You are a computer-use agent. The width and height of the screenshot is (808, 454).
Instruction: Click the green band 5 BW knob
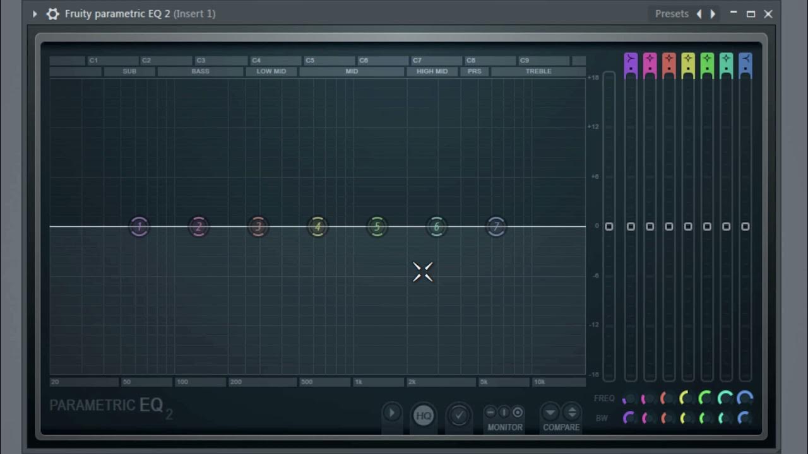pos(706,418)
